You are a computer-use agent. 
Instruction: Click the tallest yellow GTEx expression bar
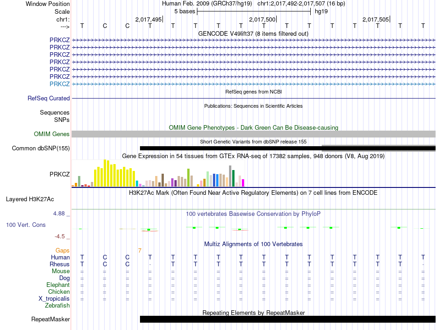coord(105,173)
